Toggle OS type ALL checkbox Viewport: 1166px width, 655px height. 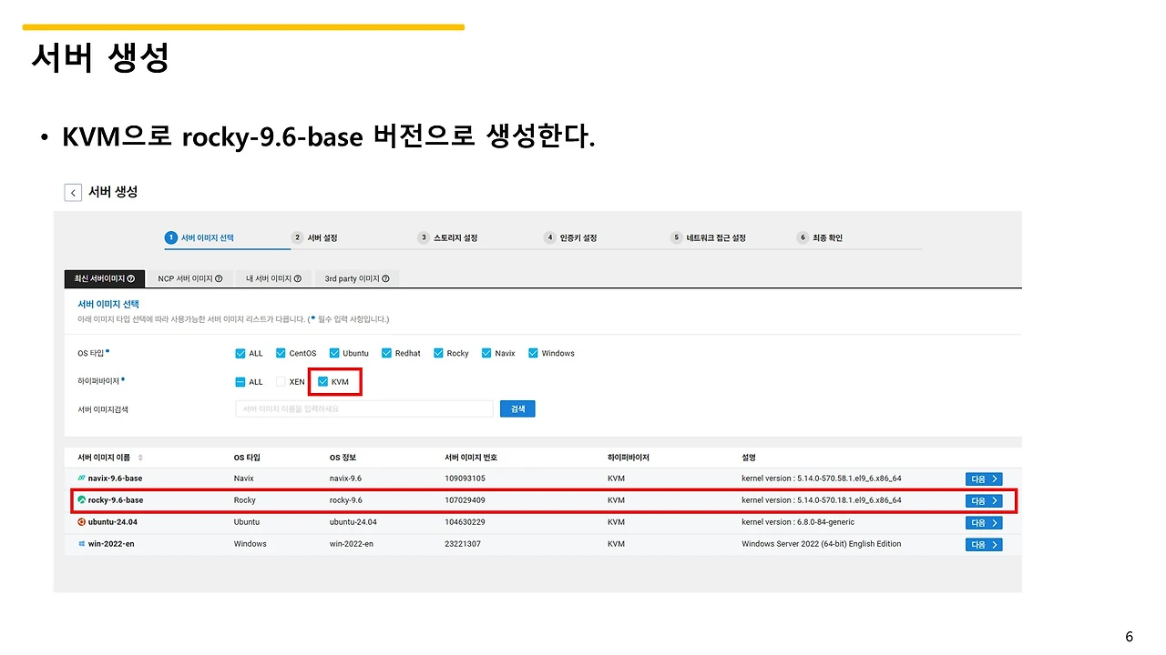(240, 353)
